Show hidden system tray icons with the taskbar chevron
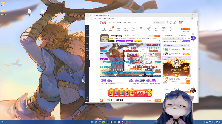222x124 pixels. point(202,122)
